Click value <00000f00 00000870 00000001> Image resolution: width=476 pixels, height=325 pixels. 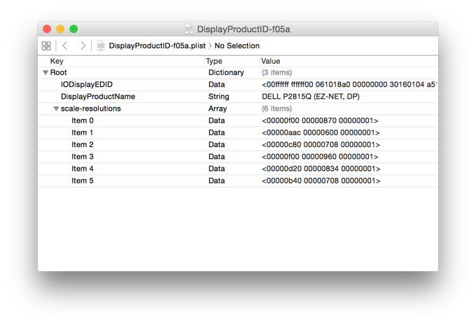320,120
